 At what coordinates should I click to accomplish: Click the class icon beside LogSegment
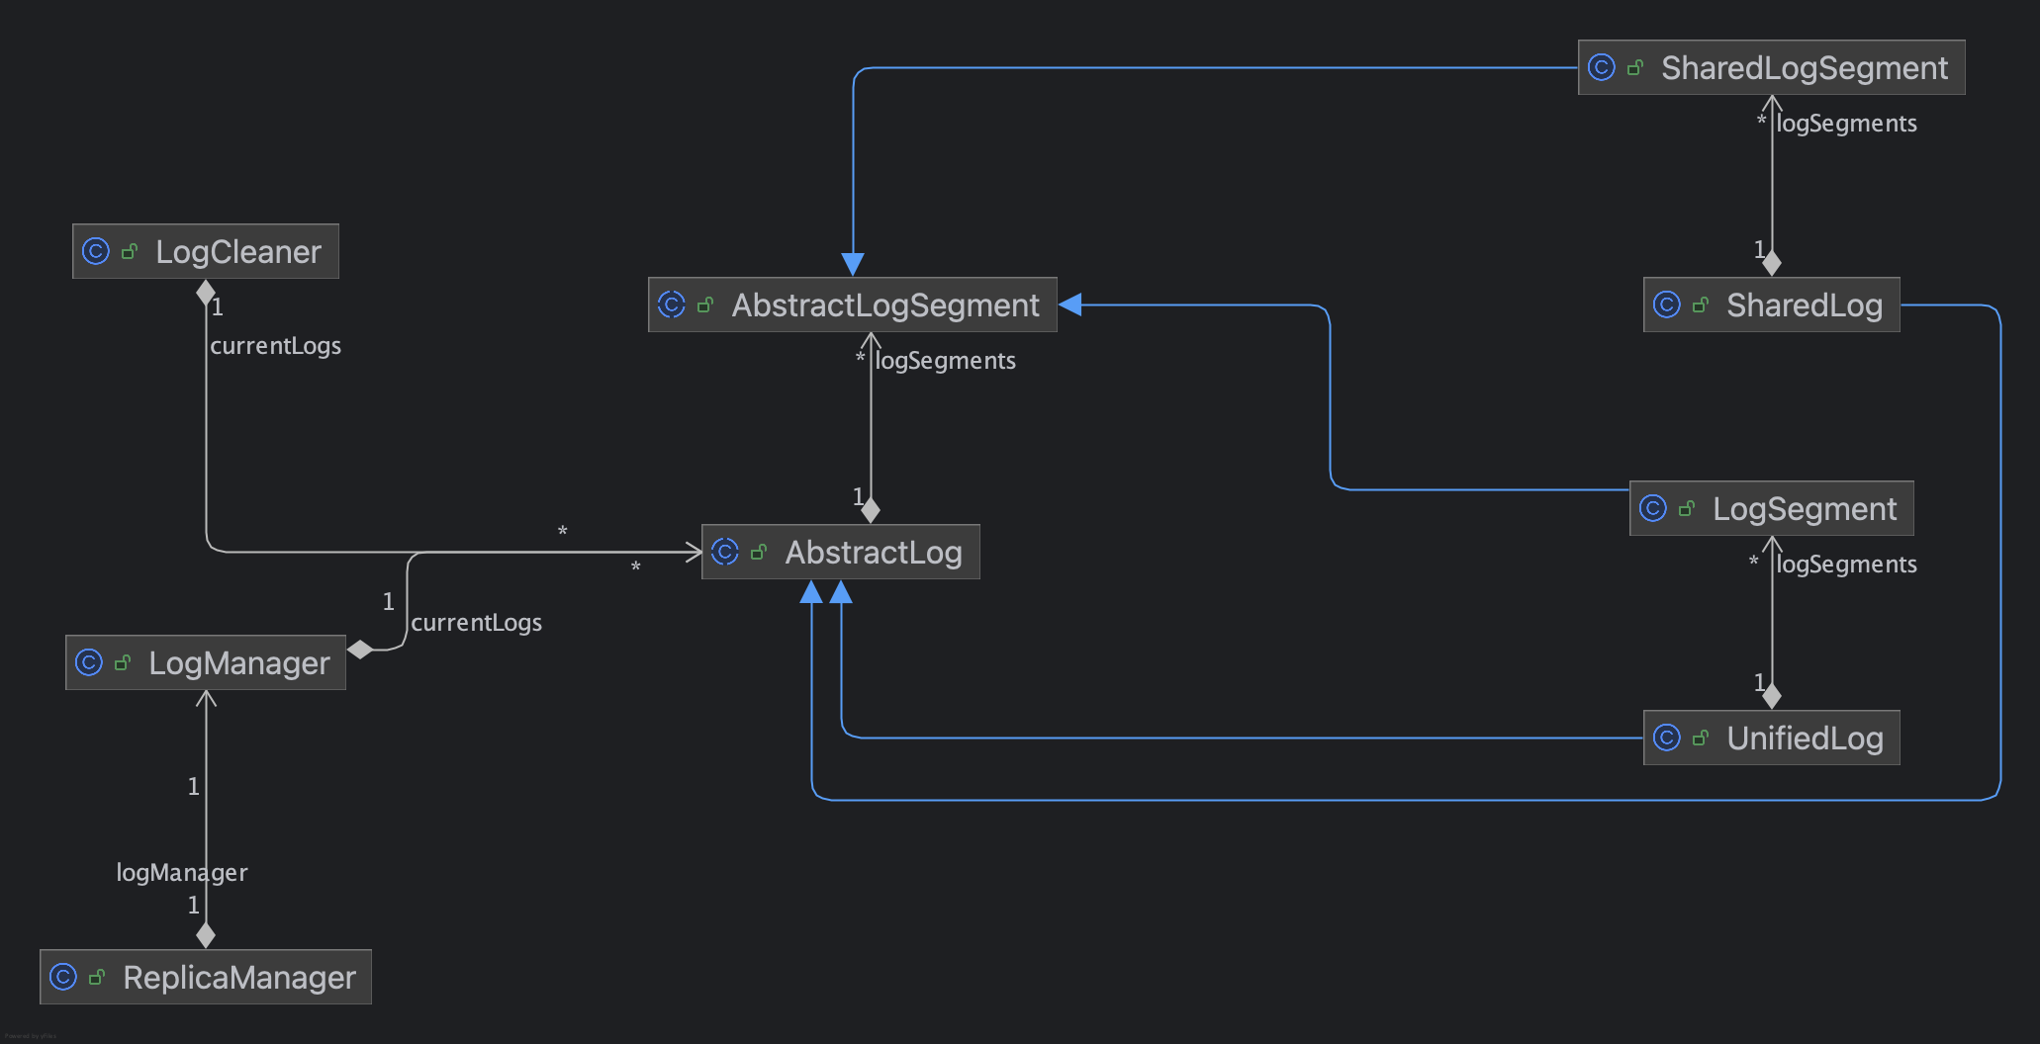point(1653,508)
